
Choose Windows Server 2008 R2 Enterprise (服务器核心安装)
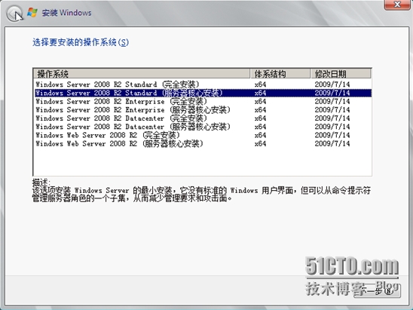coord(203,109)
